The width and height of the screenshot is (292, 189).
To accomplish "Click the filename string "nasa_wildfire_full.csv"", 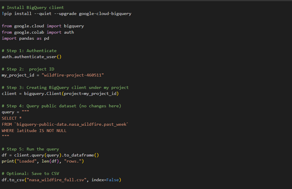I will [x=57, y=180].
